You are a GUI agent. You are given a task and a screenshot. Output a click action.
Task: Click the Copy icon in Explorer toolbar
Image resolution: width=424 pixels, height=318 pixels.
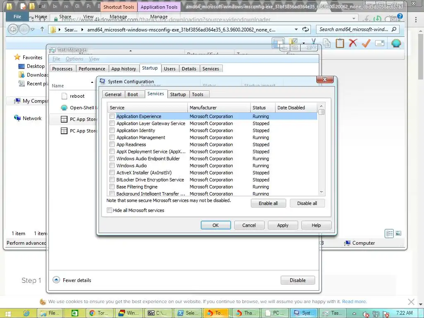tap(327, 43)
